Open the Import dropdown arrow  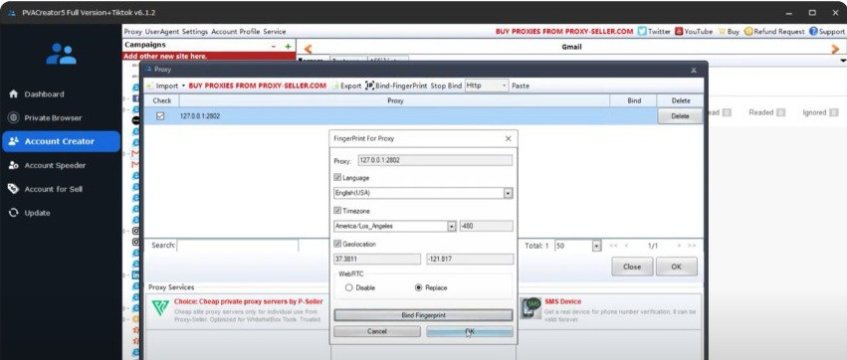[183, 86]
